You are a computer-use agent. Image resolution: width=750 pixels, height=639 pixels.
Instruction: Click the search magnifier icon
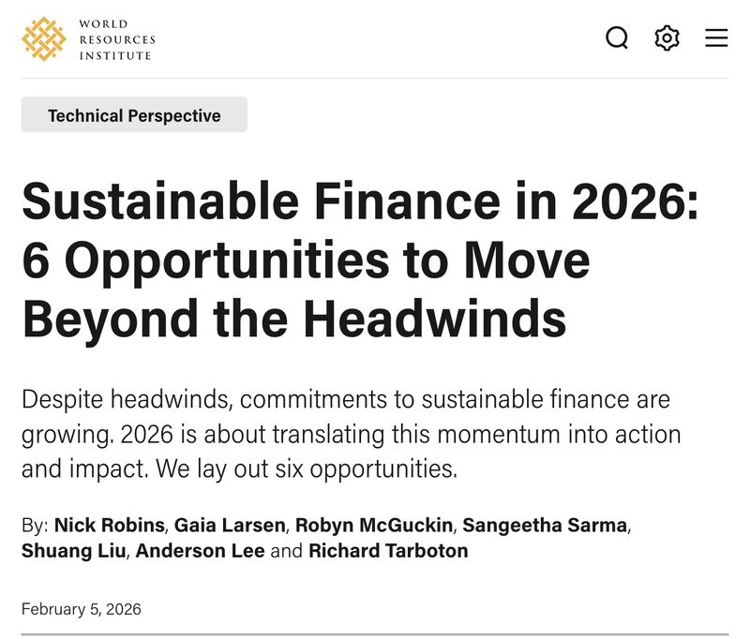pyautogui.click(x=617, y=37)
